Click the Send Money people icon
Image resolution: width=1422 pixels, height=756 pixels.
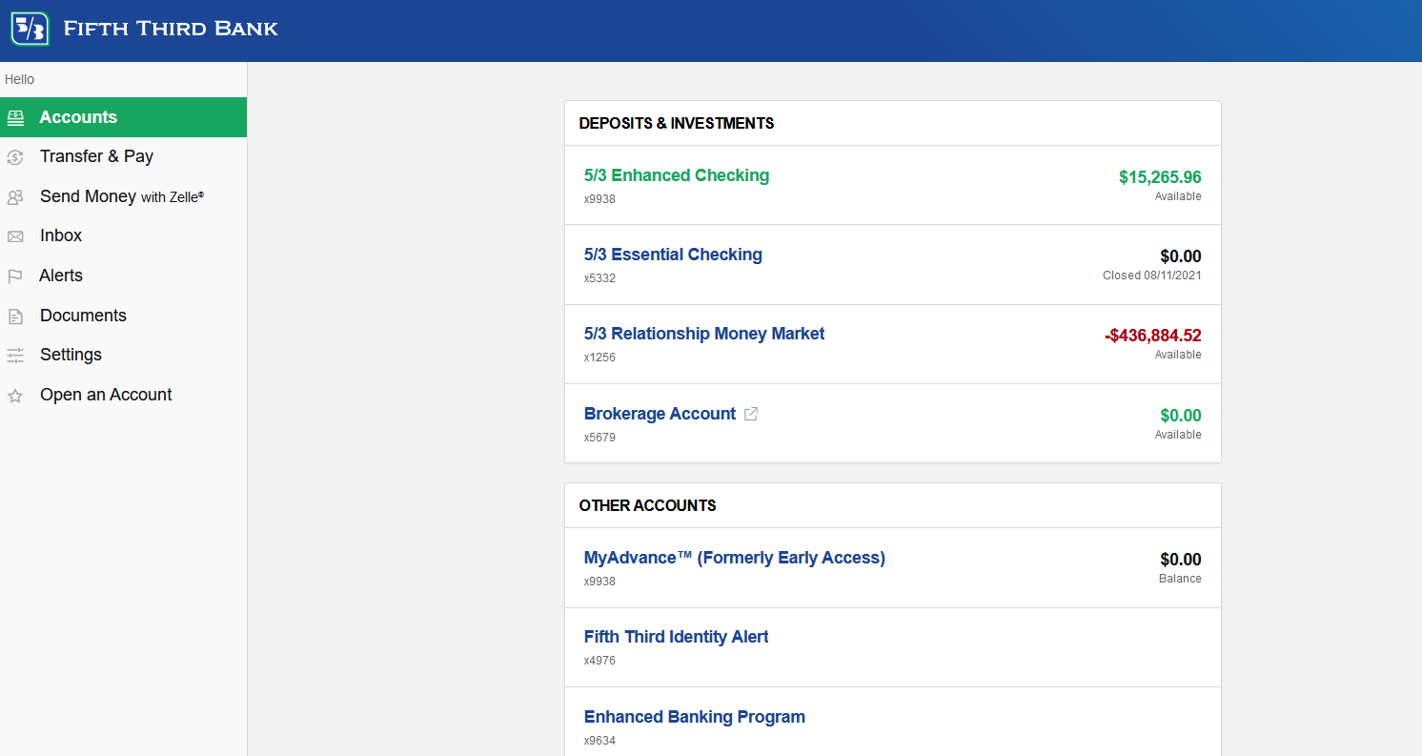point(15,197)
